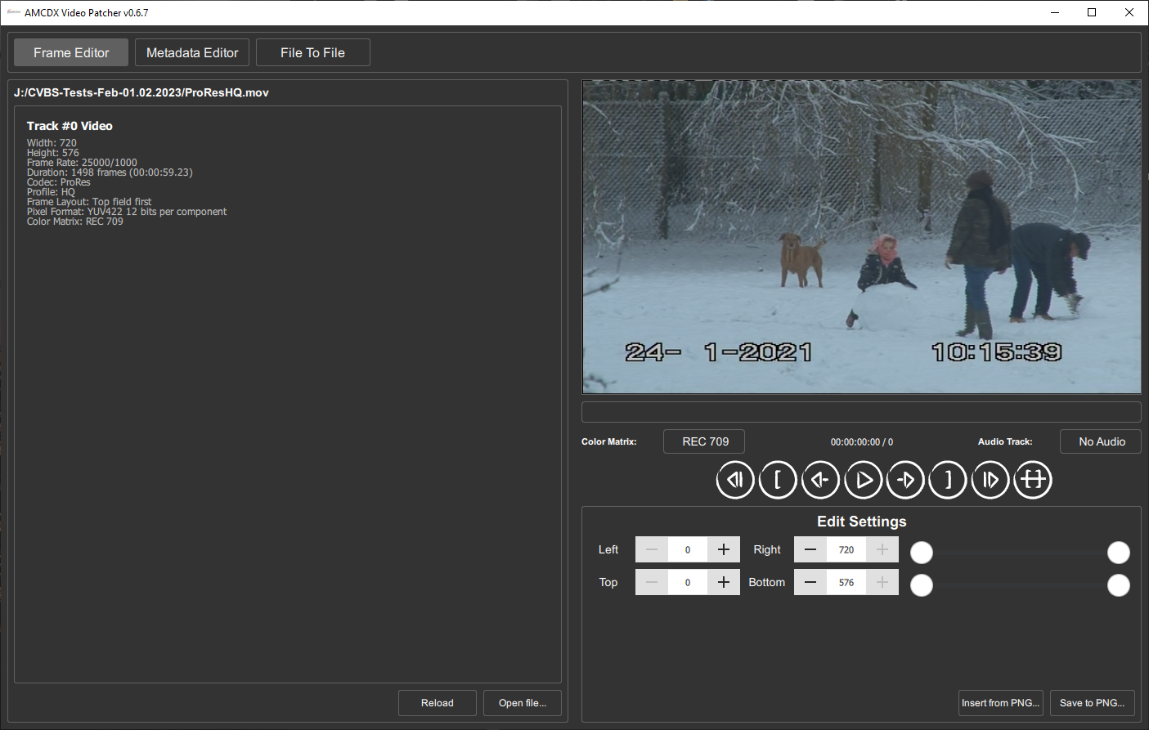1149x730 pixels.
Task: Click Save to PNG... button
Action: (x=1093, y=703)
